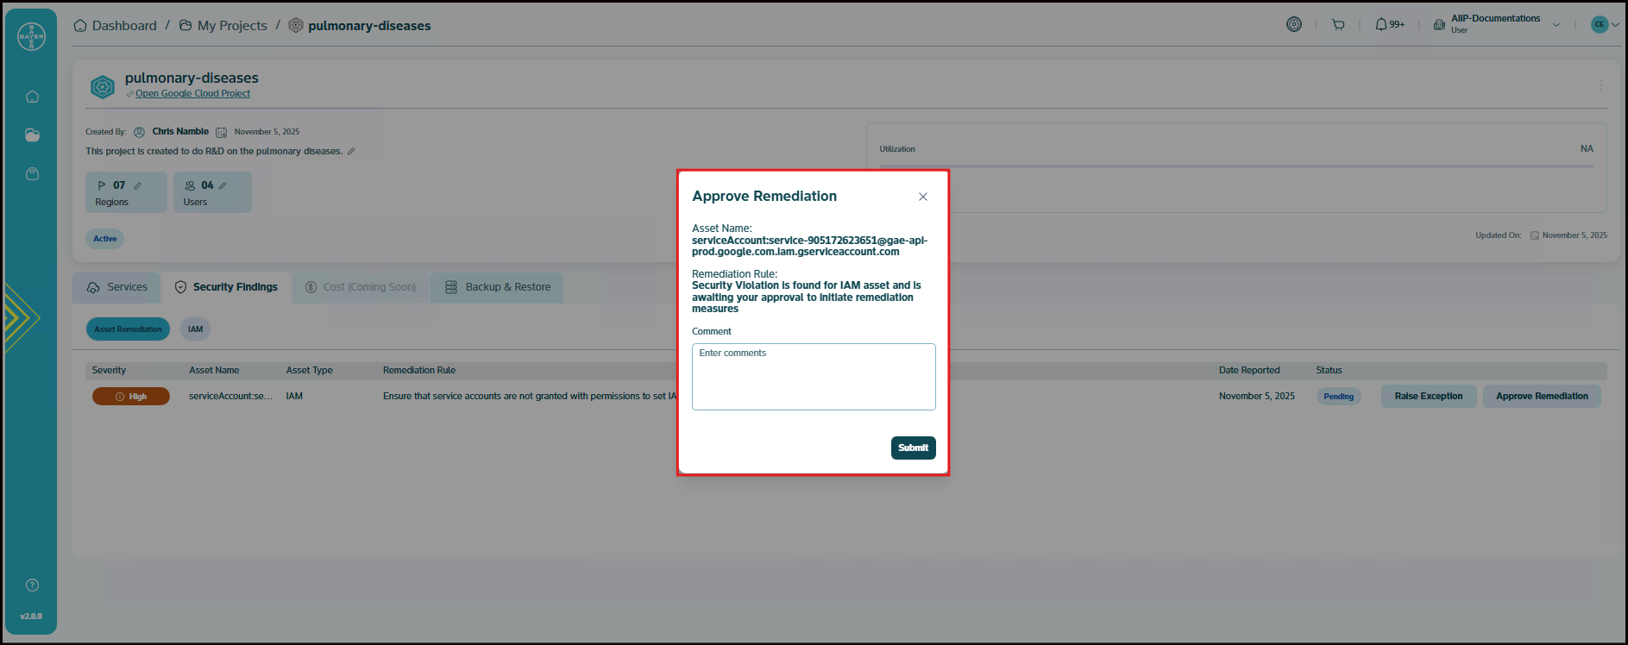Close the Approve Remediation dialog
Screen dimensions: 1628x645
click(923, 197)
